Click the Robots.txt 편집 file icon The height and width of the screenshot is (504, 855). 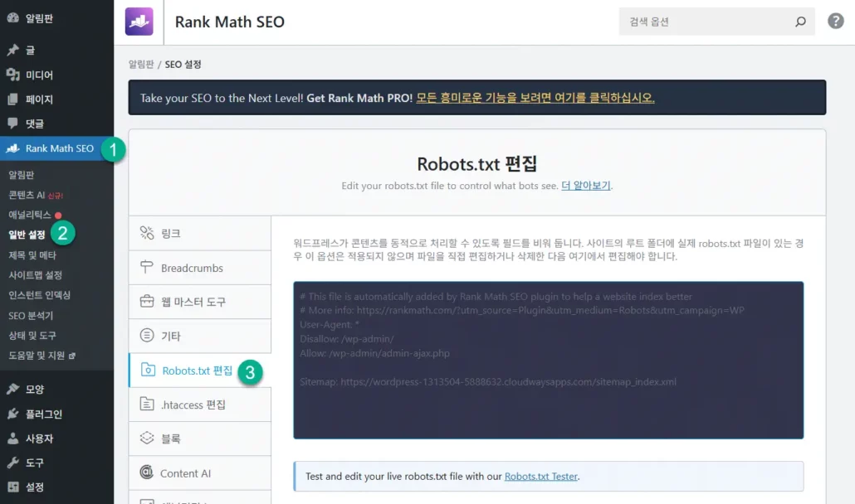148,370
